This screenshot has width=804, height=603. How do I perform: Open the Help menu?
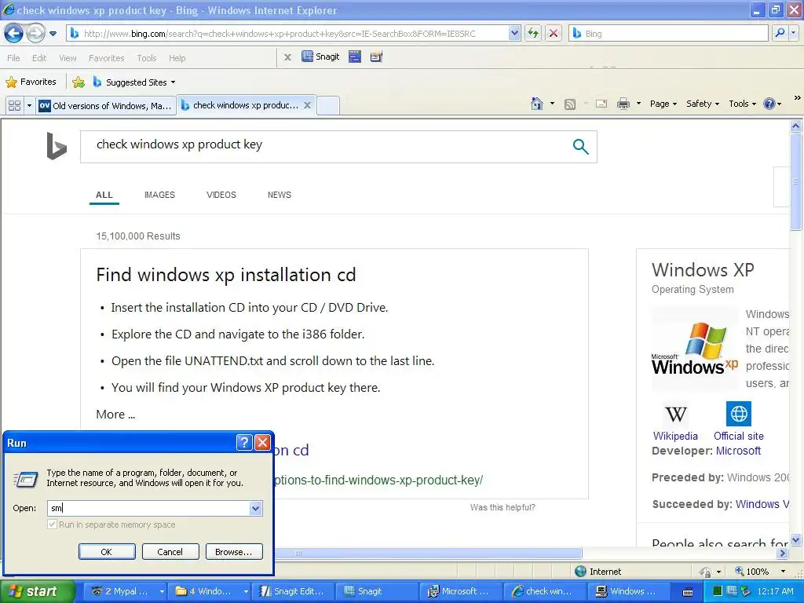click(x=177, y=58)
